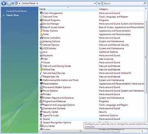This screenshot has width=148, height=134.
Task: Click the Security Center shield icon
Action: [x=41, y=112]
